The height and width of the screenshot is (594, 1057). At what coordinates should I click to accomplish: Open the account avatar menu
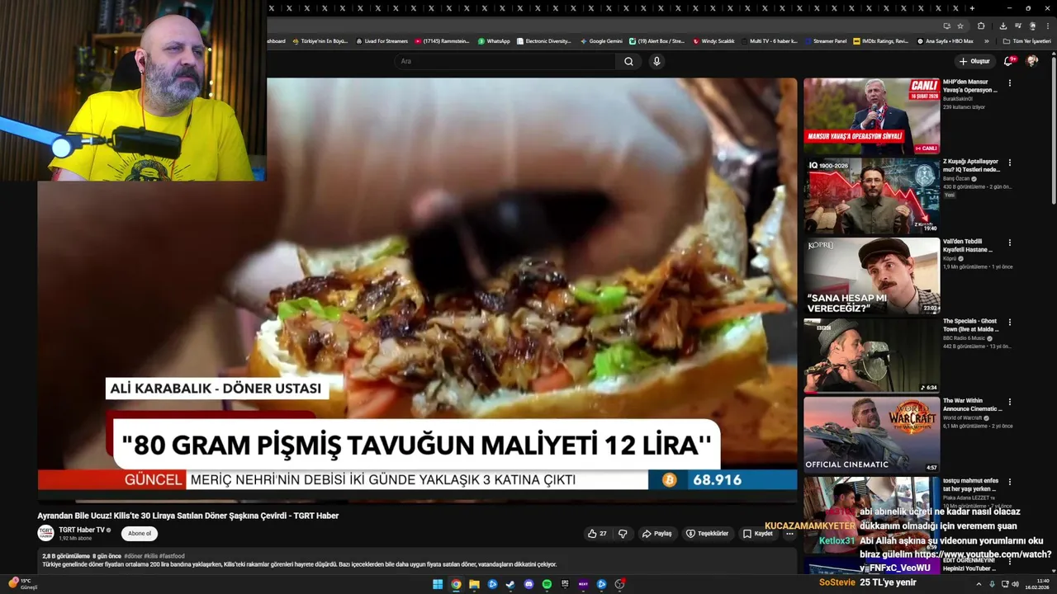(1032, 61)
